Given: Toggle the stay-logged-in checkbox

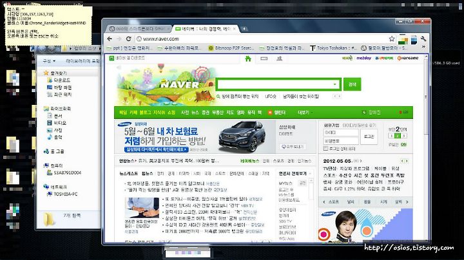Looking at the screenshot, I should click(x=325, y=149).
